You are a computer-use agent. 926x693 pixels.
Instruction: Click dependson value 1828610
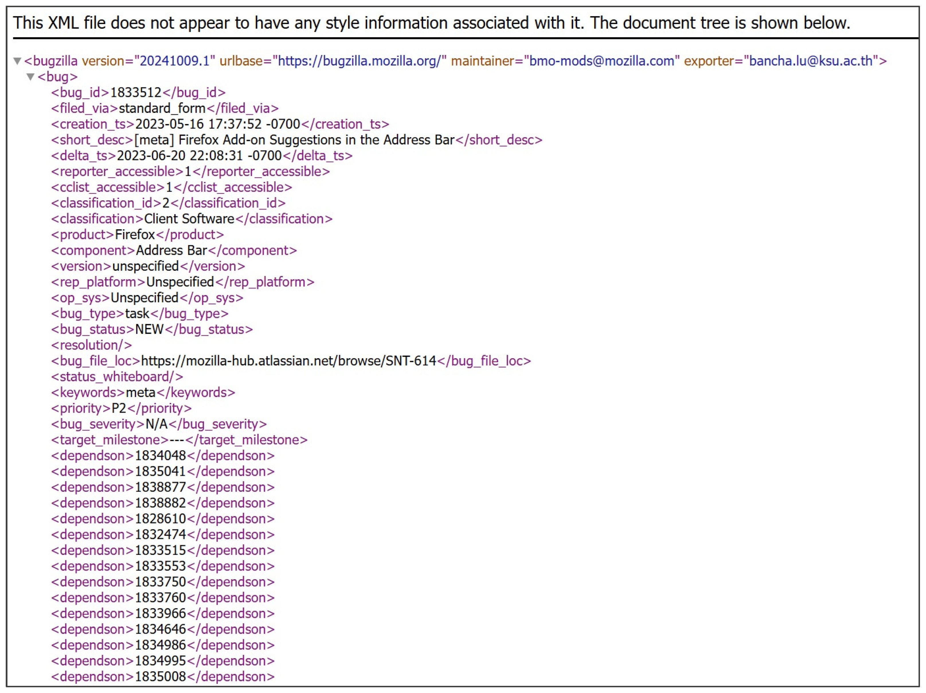160,519
